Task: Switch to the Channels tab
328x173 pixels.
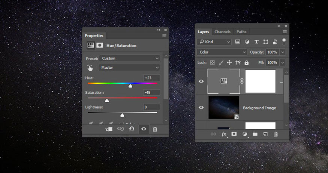Action: (222, 32)
